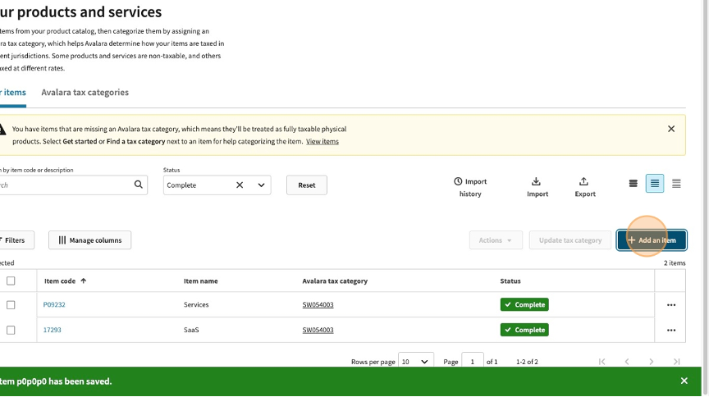Click the 1-2 of 2 pagination text

(527, 362)
